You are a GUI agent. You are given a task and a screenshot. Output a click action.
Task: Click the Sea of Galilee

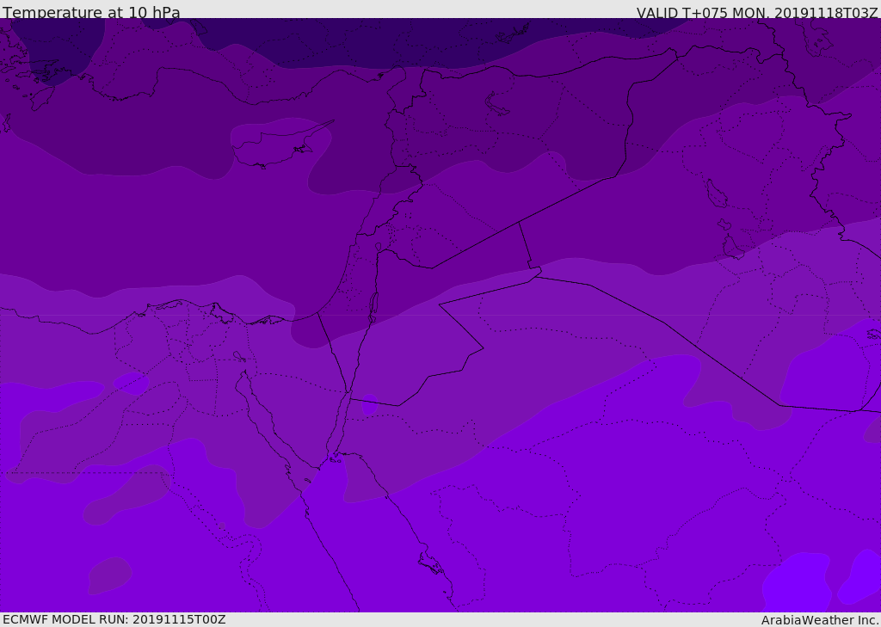coord(378,247)
